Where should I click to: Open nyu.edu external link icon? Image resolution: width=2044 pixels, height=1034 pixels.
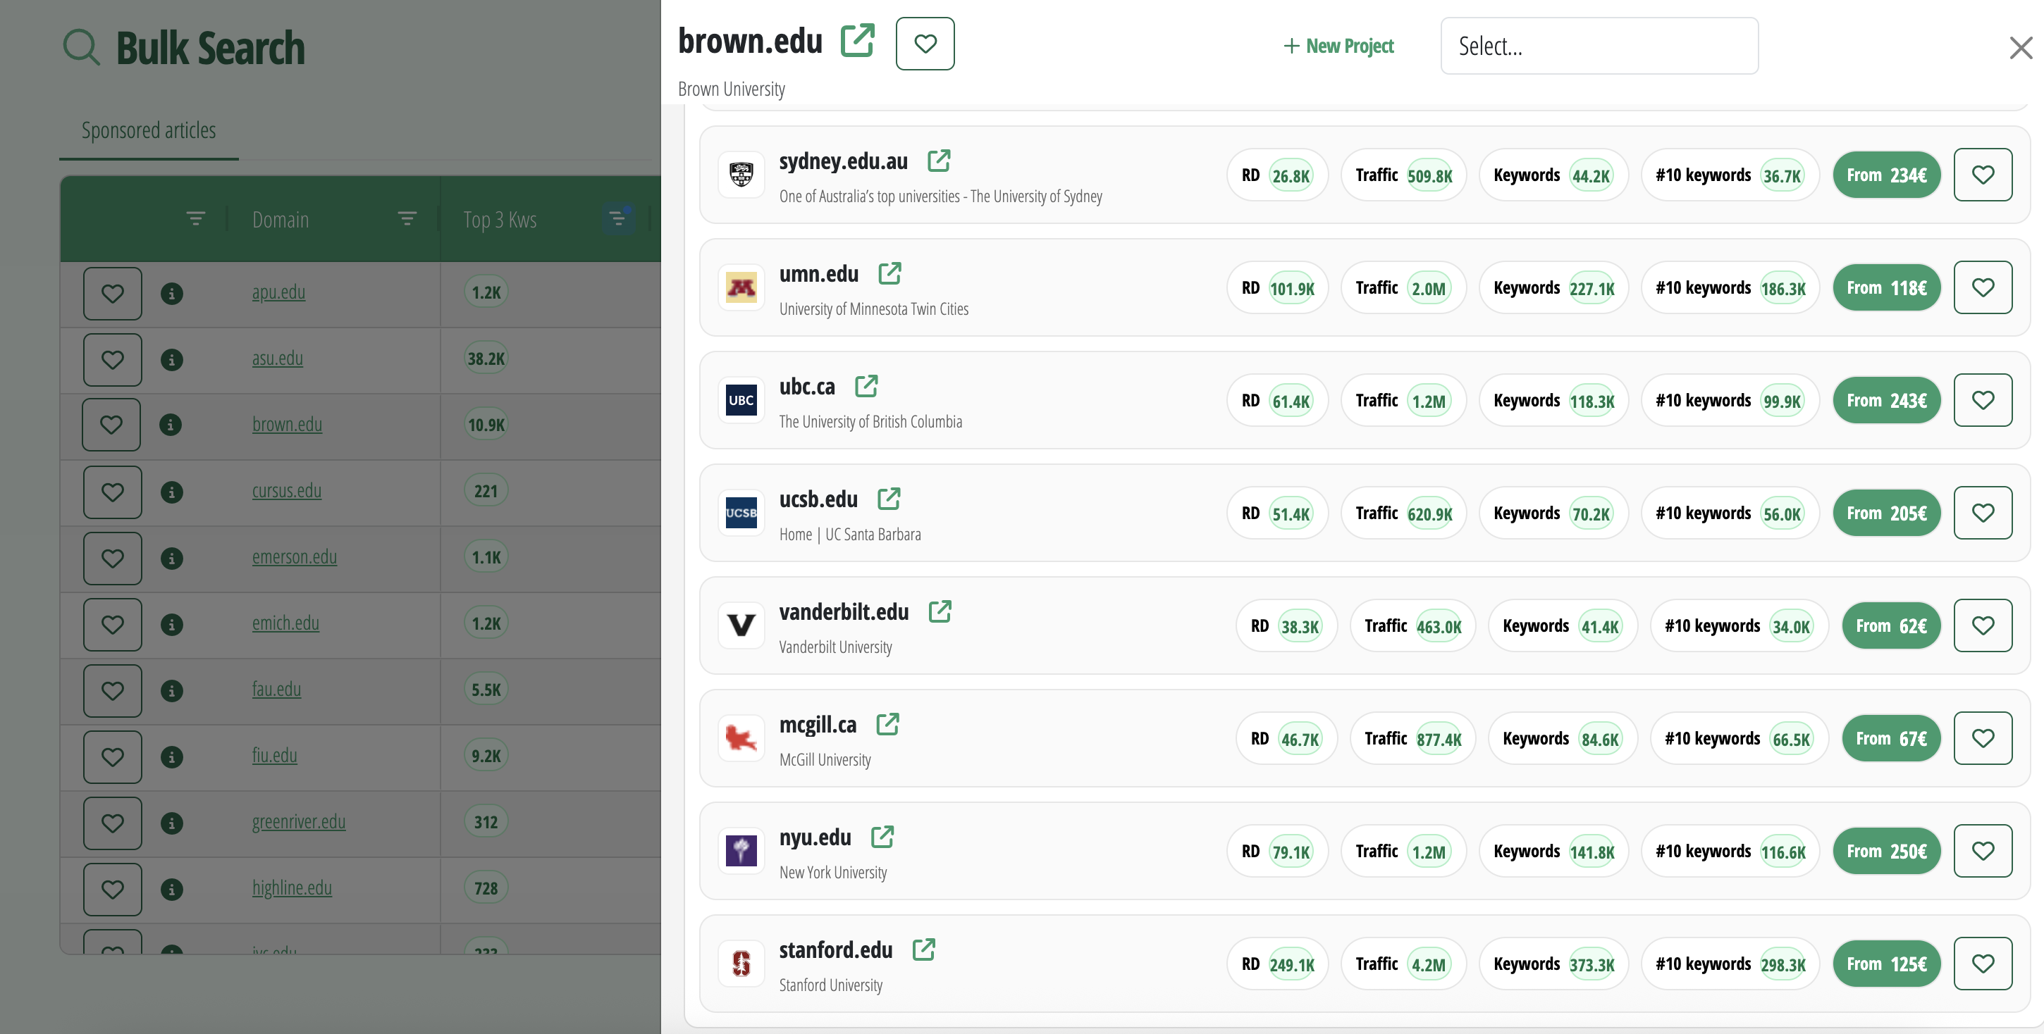click(x=882, y=837)
